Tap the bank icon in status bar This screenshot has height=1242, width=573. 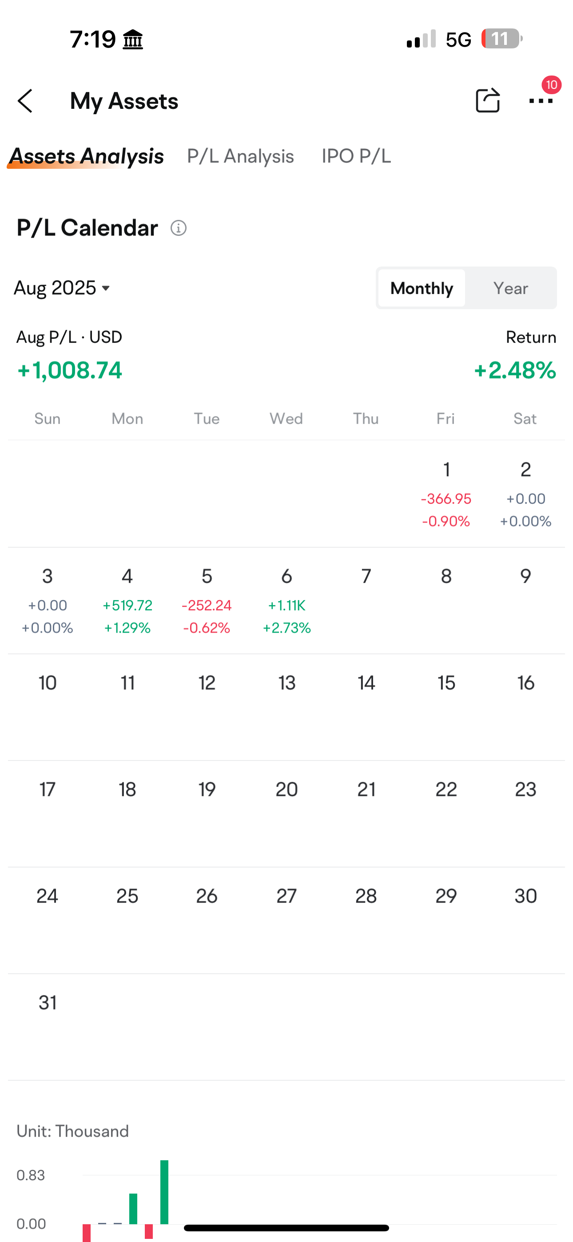point(133,39)
